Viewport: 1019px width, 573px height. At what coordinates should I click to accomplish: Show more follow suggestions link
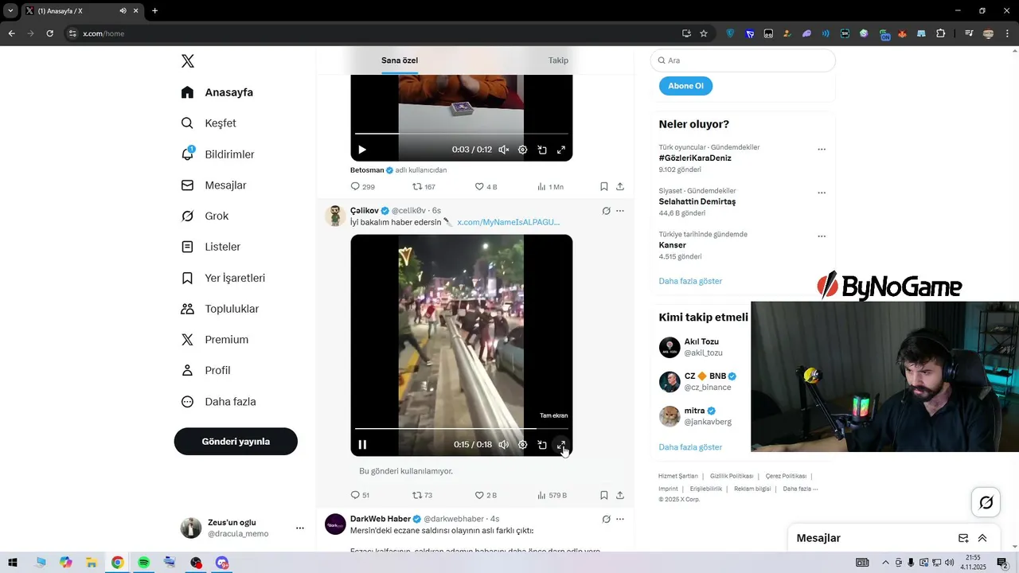(x=690, y=447)
